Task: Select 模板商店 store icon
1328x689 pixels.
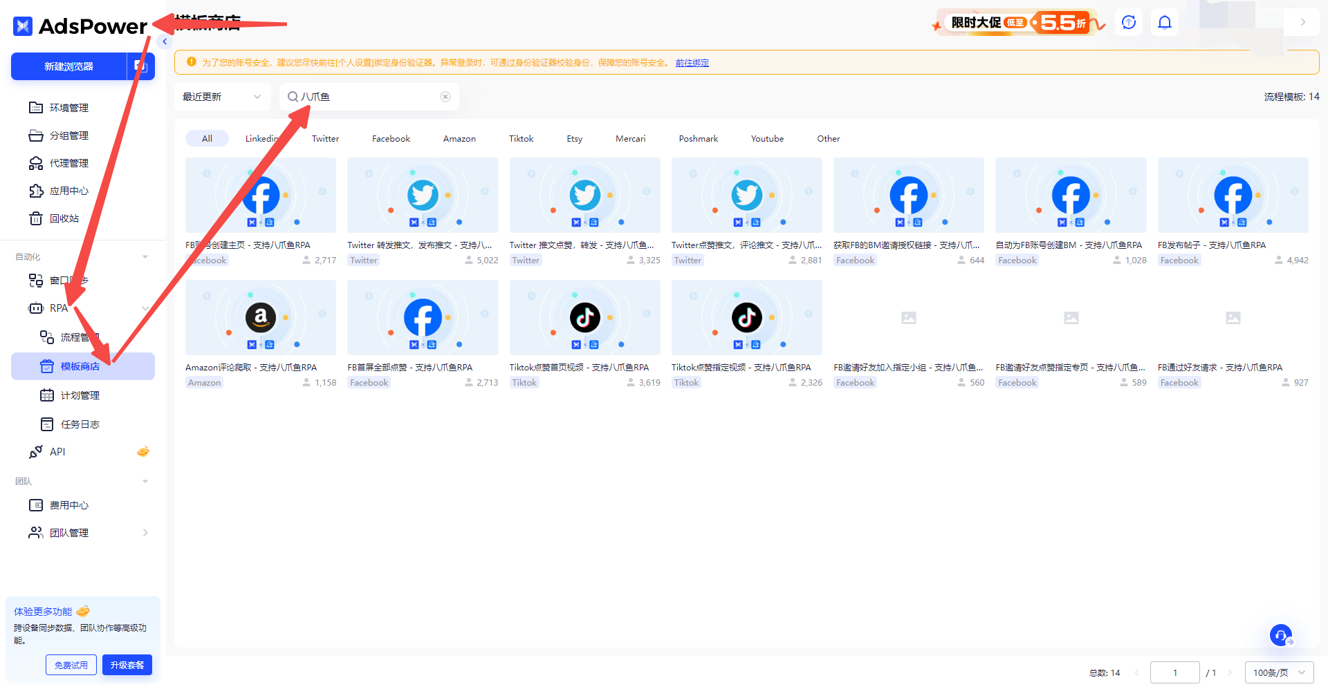Action: point(47,366)
